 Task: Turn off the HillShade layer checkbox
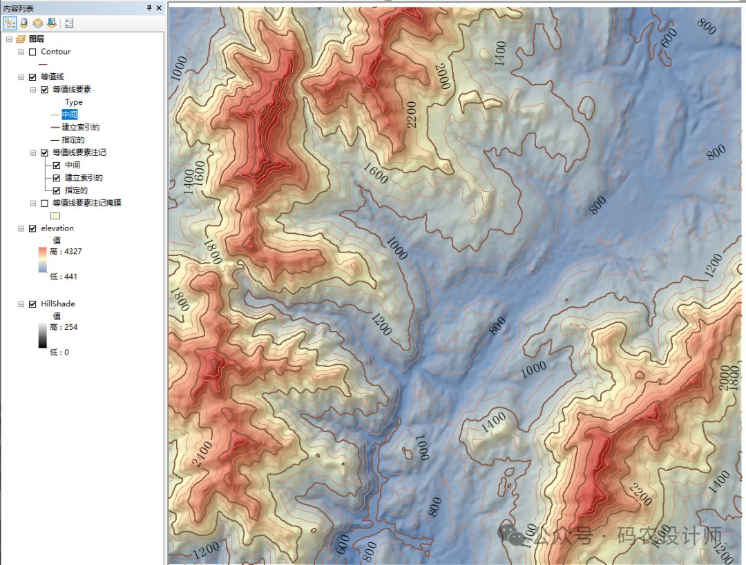pos(32,304)
